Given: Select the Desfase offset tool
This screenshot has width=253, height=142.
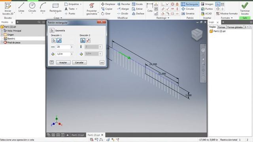Looking at the screenshot, I should [x=138, y=14].
